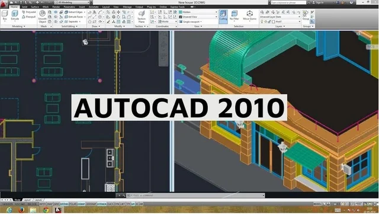
Task: Toggle OSNAP in status bar
Action: [x=82, y=204]
